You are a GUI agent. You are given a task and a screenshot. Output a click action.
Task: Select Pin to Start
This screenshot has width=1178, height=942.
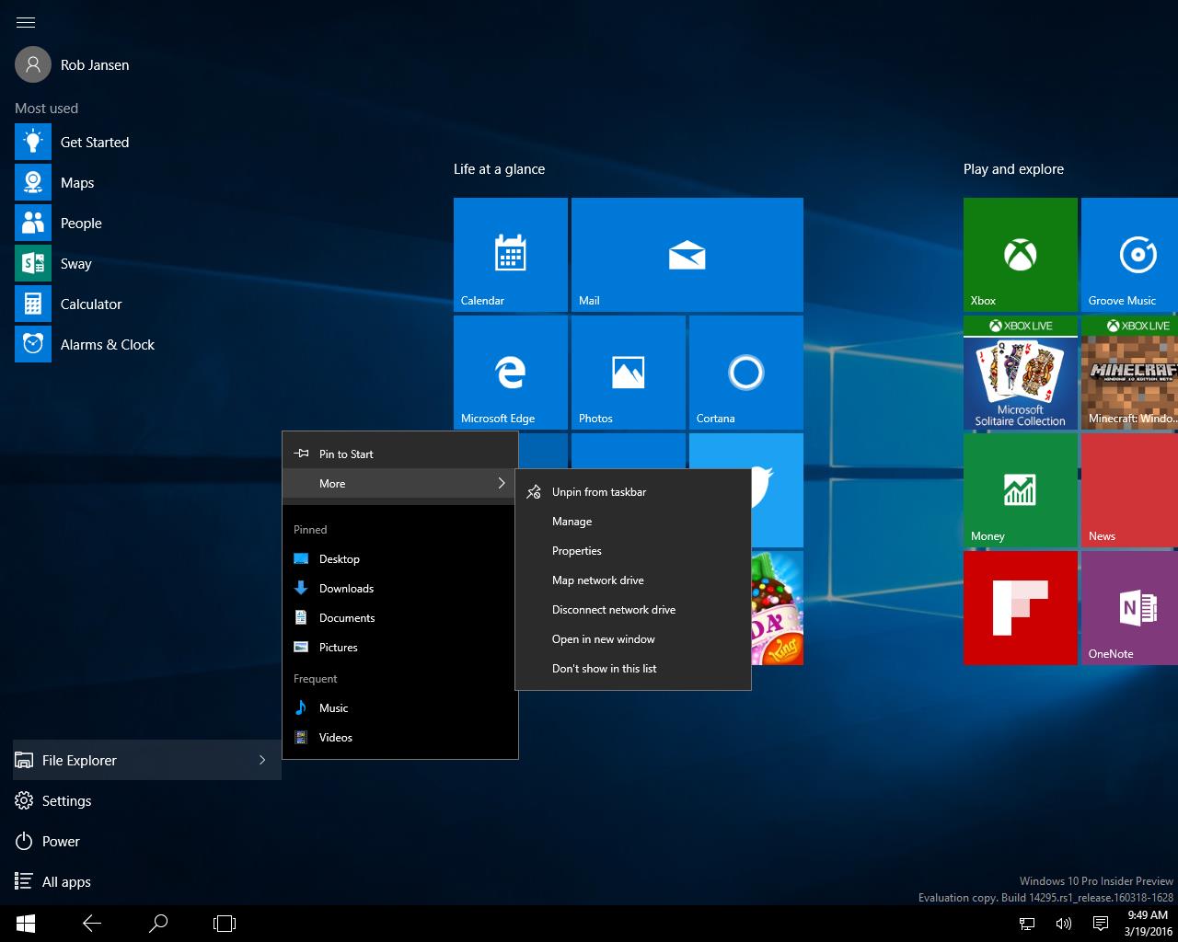(x=400, y=454)
